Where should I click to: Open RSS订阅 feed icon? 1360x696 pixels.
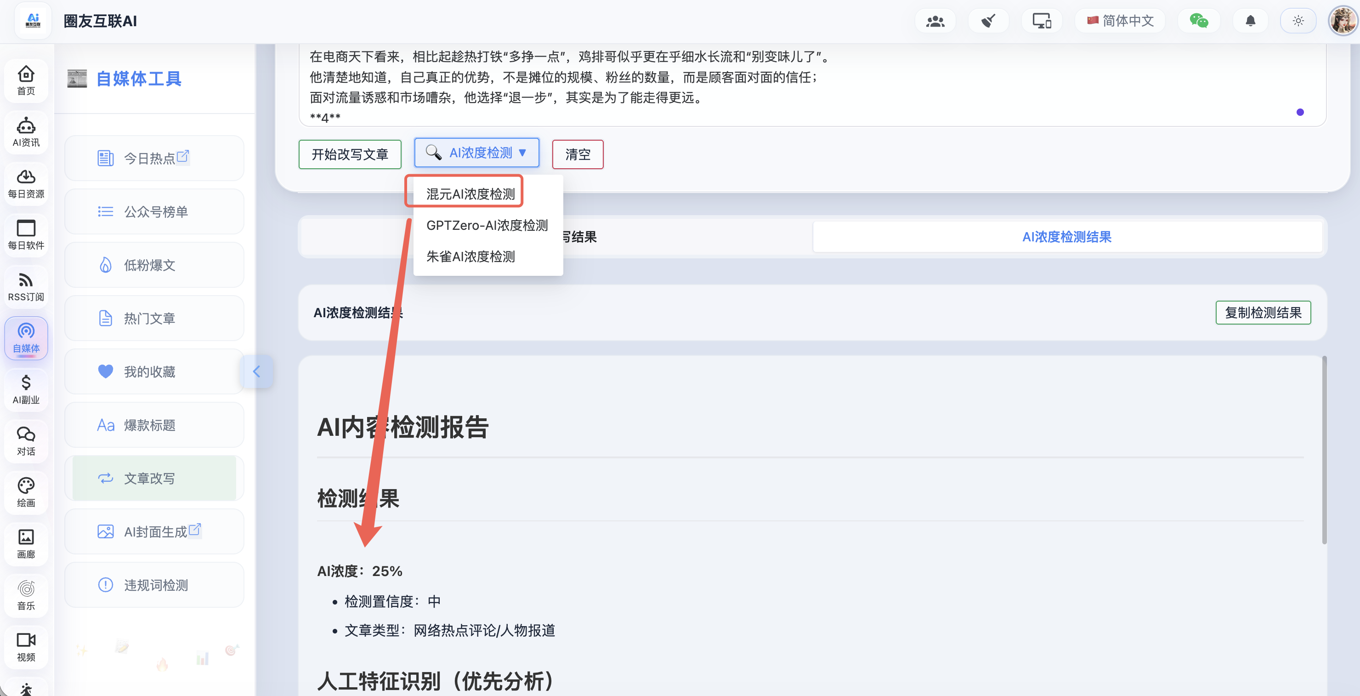click(x=26, y=287)
